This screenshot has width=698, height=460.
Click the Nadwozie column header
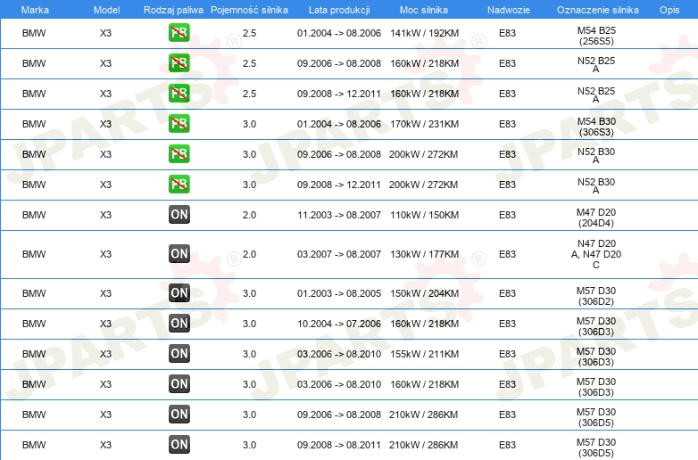pos(509,10)
